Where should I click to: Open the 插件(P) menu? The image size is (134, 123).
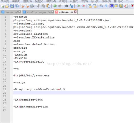click(107, 1)
